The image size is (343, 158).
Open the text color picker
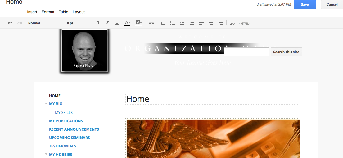coord(127,23)
